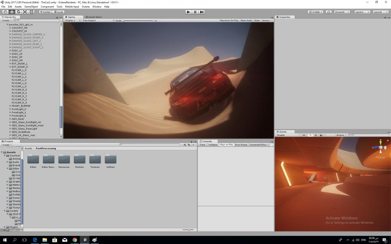Screen dimensions: 391x244
Task: Open the Textures folder in PostProcessing
Action: [95, 160]
